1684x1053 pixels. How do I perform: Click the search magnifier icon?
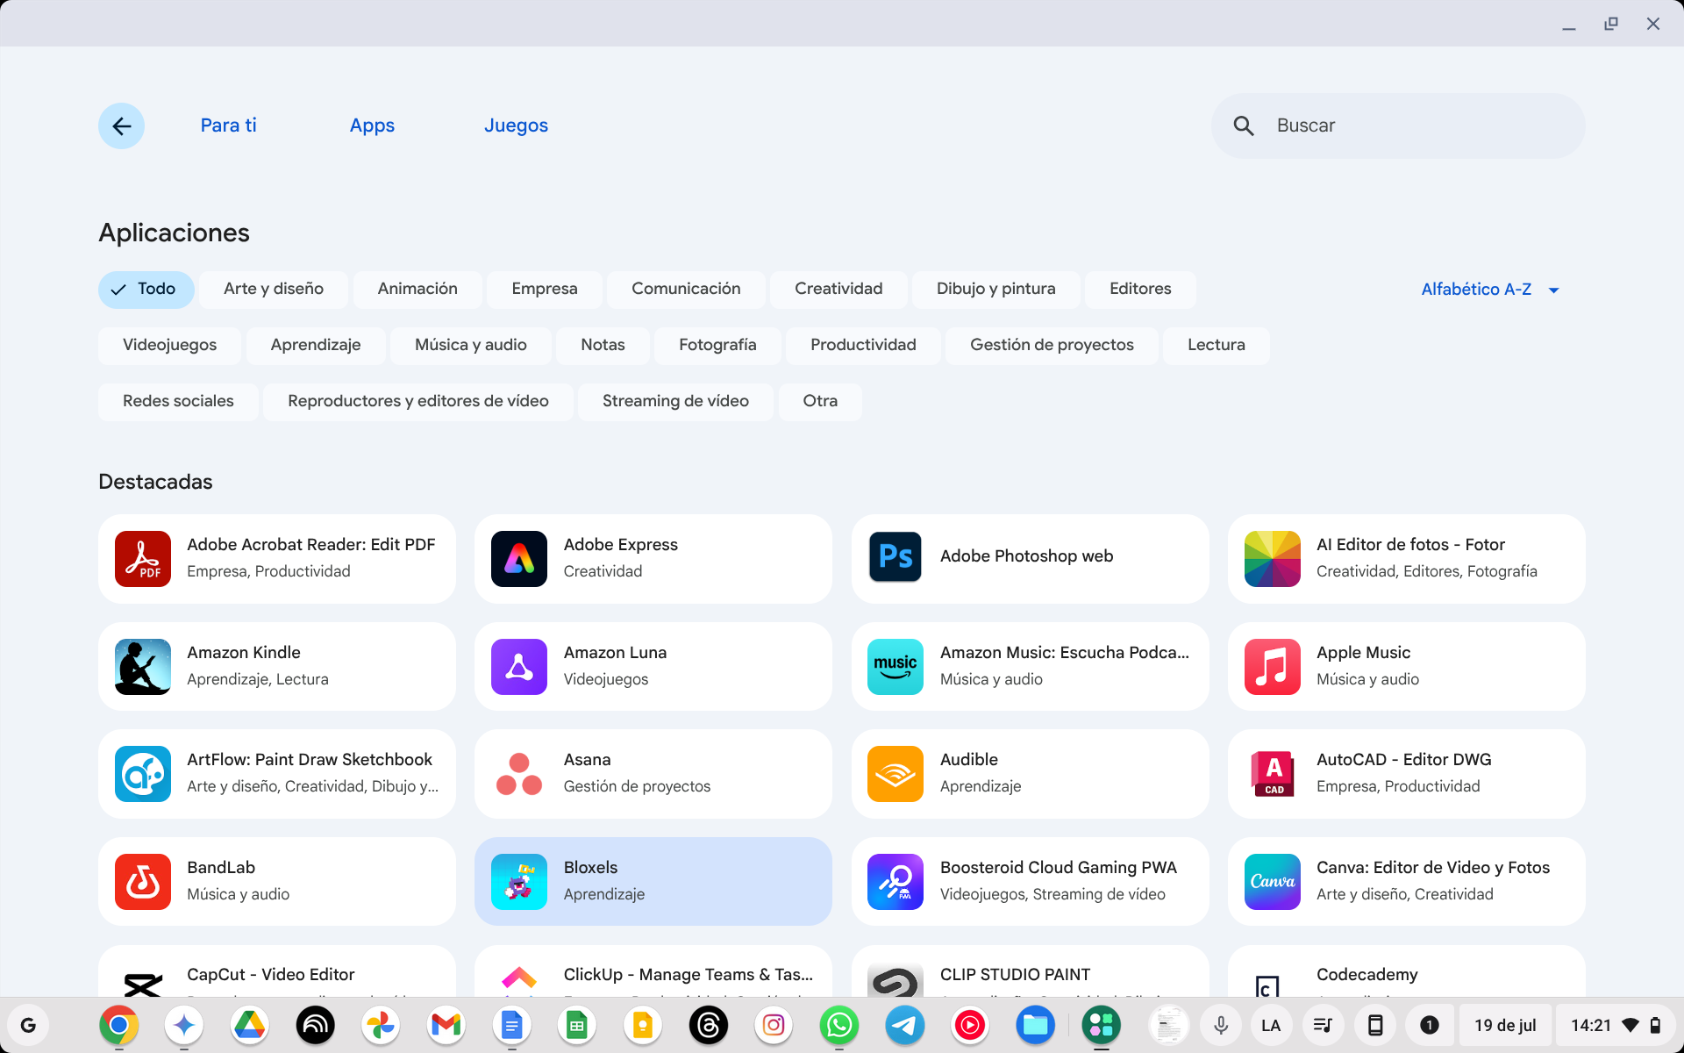tap(1243, 125)
